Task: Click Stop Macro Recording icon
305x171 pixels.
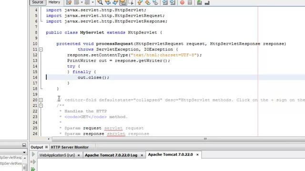Action: point(190,2)
